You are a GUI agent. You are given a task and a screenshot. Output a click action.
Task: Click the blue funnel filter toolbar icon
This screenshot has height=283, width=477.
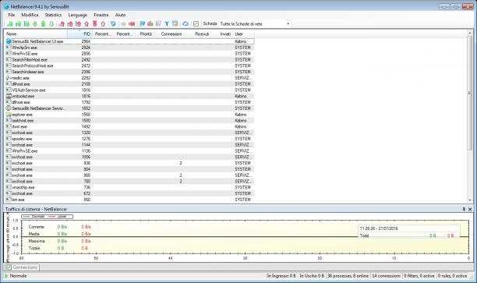click(167, 23)
